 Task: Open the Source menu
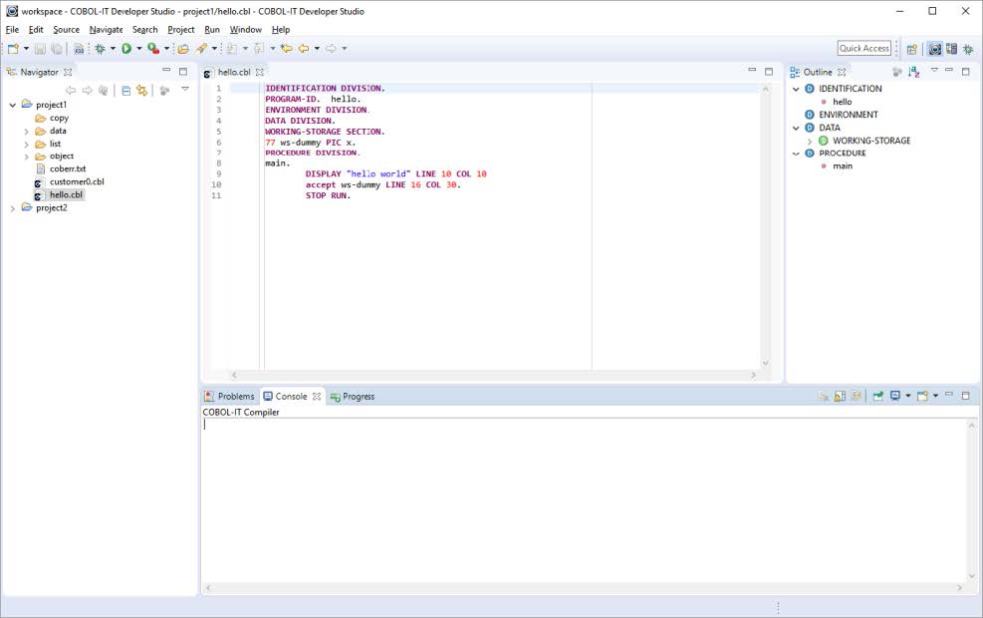click(66, 29)
